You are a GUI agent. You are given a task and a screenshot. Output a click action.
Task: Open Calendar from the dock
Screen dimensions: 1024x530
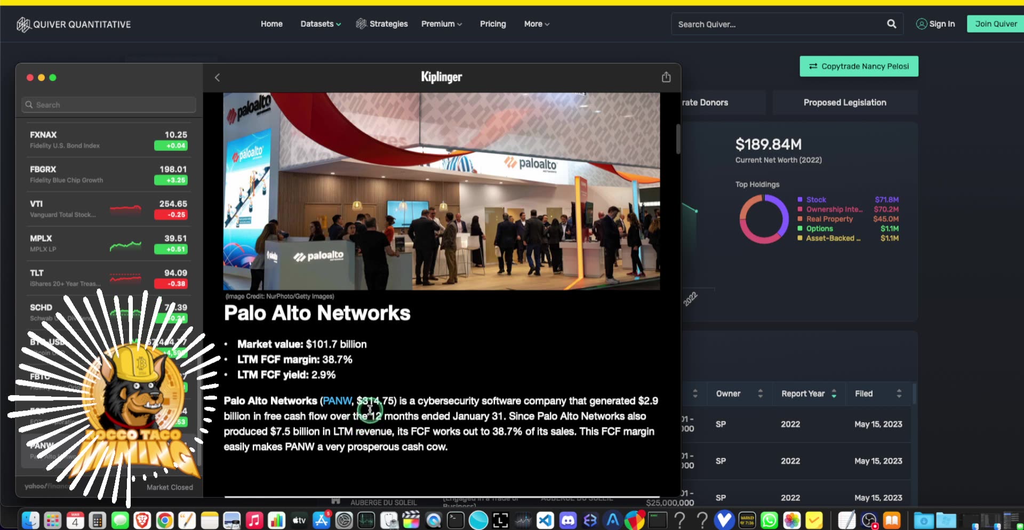pyautogui.click(x=75, y=519)
